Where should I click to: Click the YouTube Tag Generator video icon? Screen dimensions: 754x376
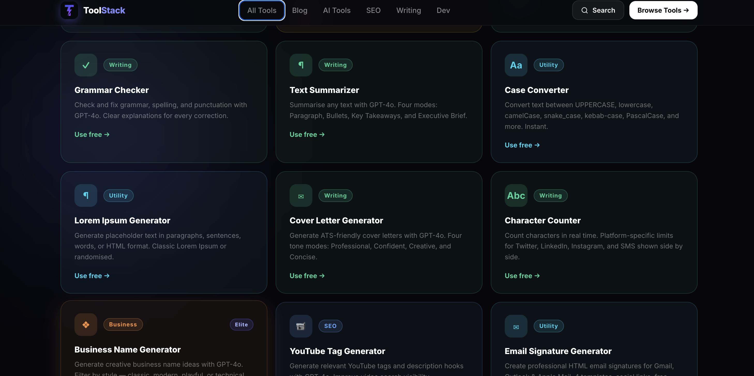coord(301,326)
